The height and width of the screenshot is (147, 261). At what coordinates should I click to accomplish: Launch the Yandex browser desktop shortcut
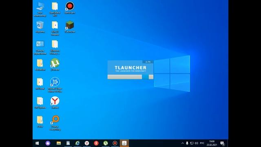pyautogui.click(x=55, y=102)
